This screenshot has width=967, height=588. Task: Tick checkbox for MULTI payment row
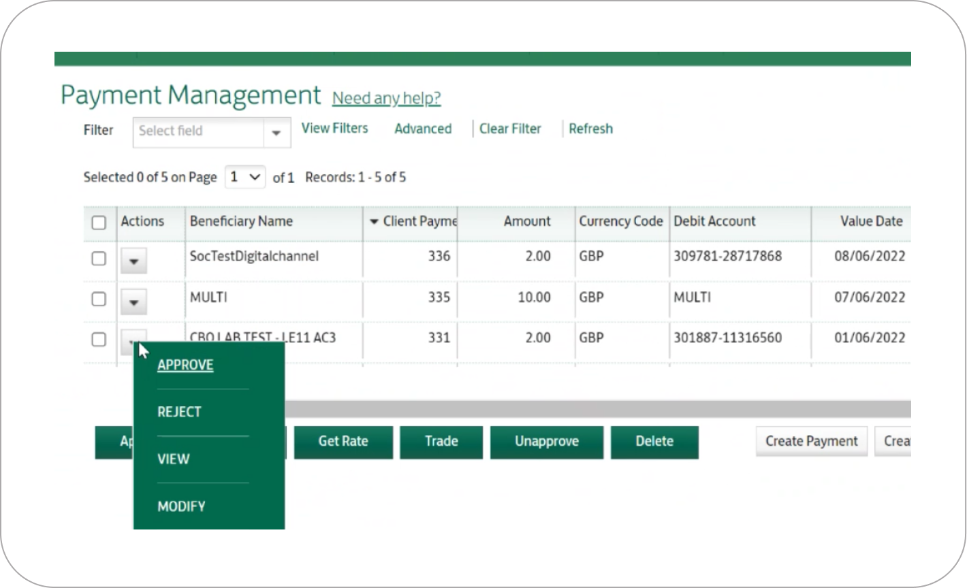click(x=99, y=299)
